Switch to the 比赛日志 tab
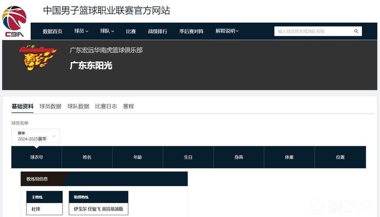Image resolution: width=380 pixels, height=217 pixels. [106, 106]
